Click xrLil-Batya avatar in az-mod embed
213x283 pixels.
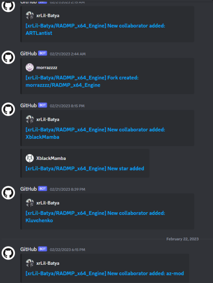tap(30, 263)
